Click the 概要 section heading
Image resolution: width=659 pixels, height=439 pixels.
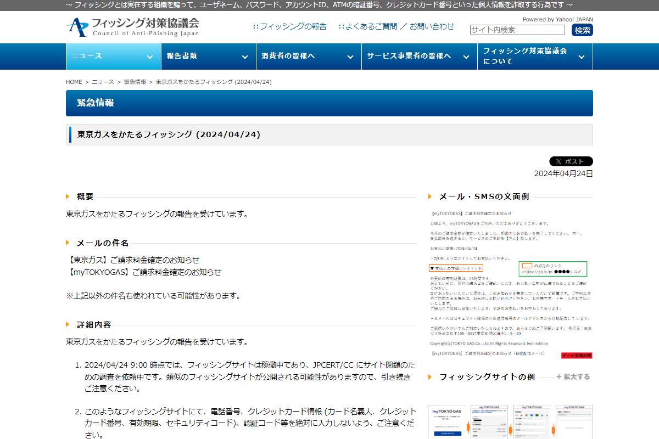point(85,196)
